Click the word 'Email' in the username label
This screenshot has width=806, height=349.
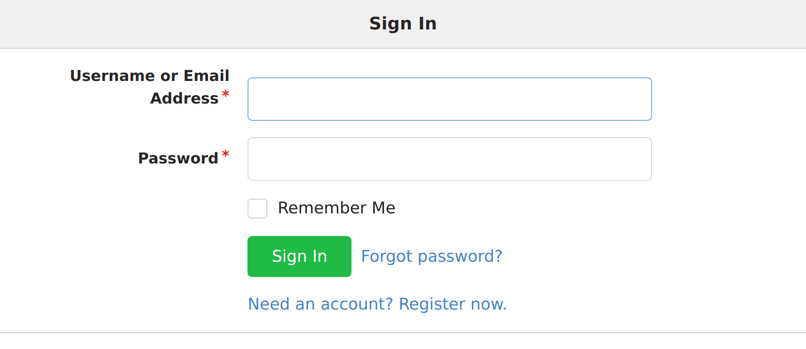(206, 76)
